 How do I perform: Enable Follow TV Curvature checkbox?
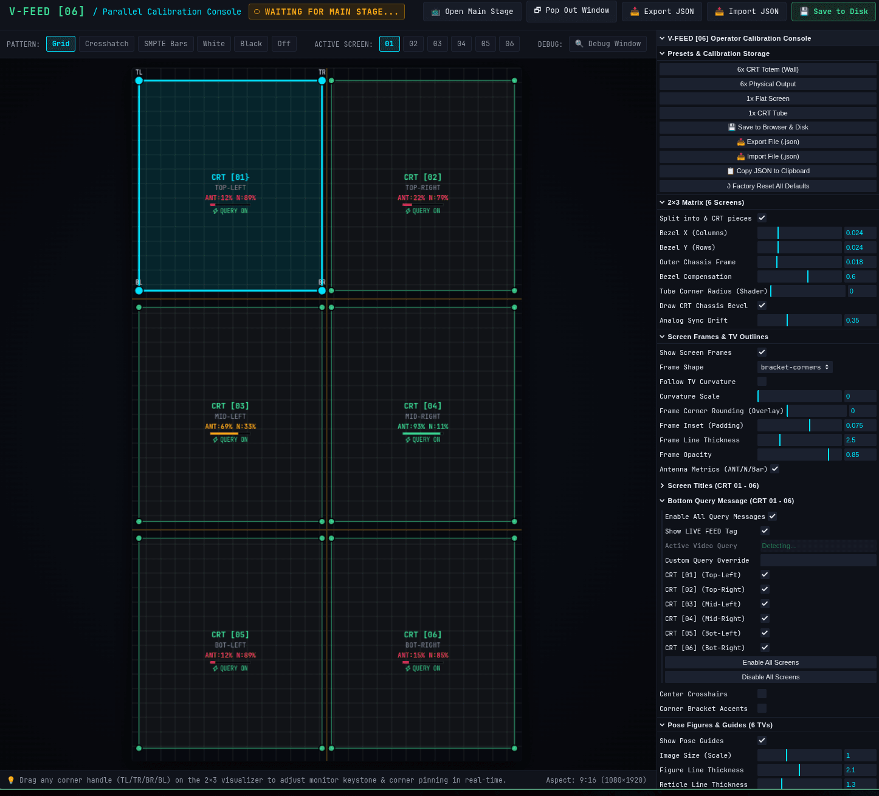pyautogui.click(x=762, y=382)
